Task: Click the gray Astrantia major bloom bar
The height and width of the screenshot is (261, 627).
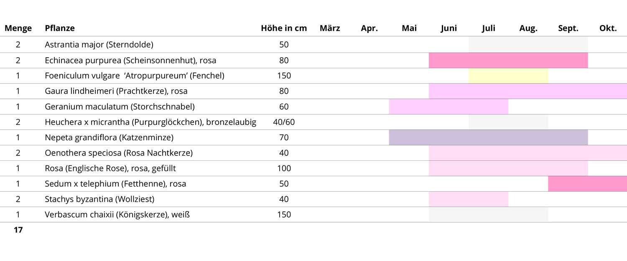Action: tap(528, 45)
